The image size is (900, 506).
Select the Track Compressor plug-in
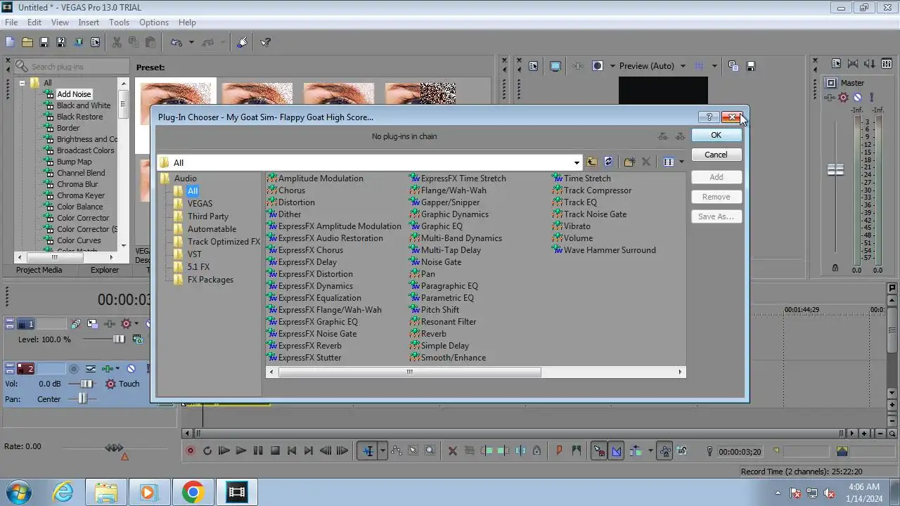tap(598, 190)
